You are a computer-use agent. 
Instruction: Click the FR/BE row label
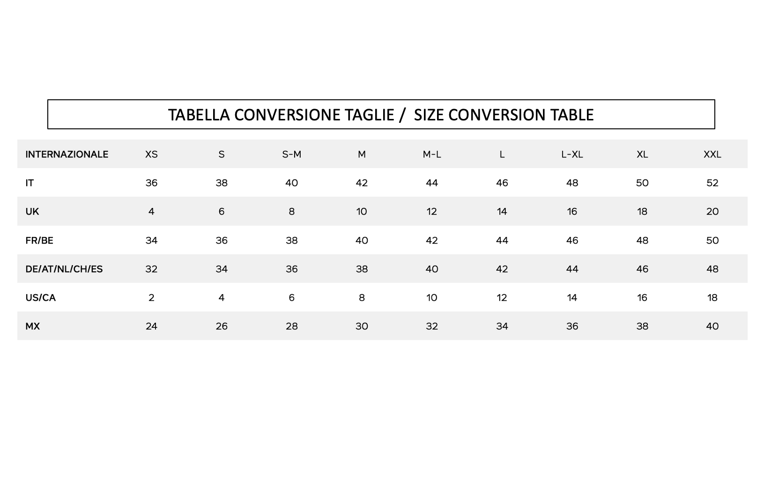tap(39, 241)
